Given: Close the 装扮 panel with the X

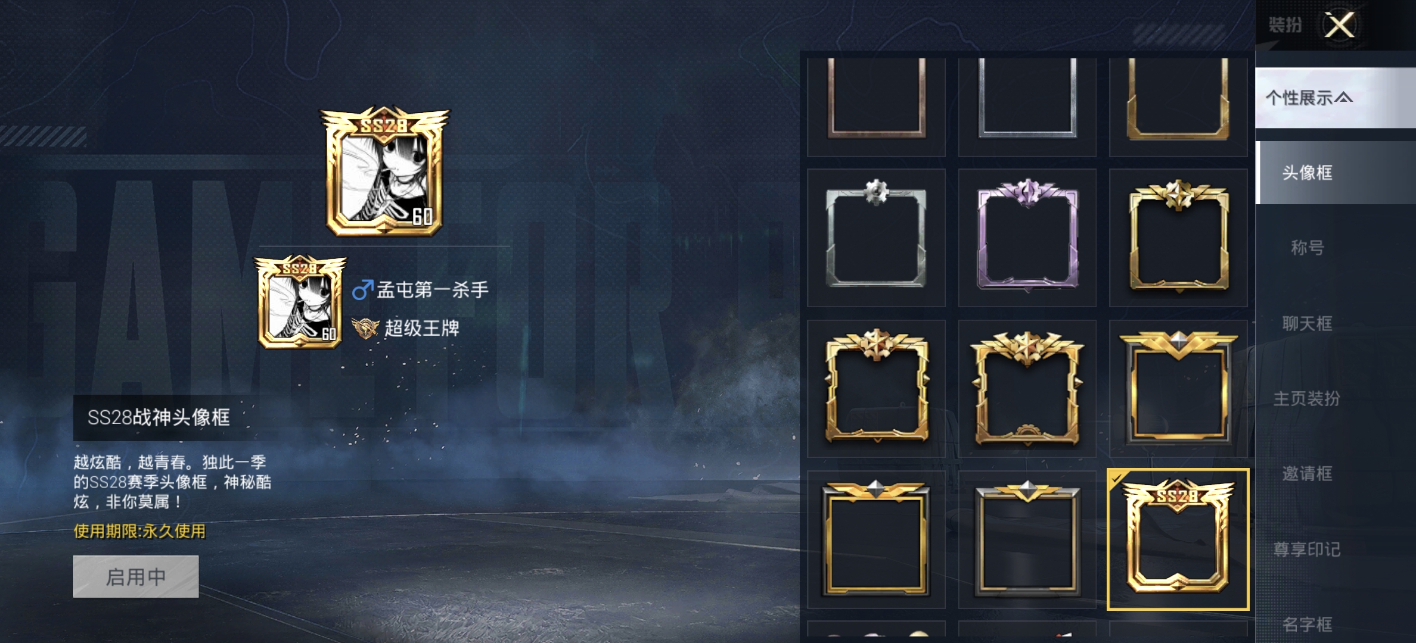Looking at the screenshot, I should point(1339,25).
